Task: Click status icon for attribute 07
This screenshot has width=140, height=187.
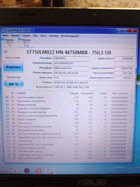Action: click(x=8, y=116)
